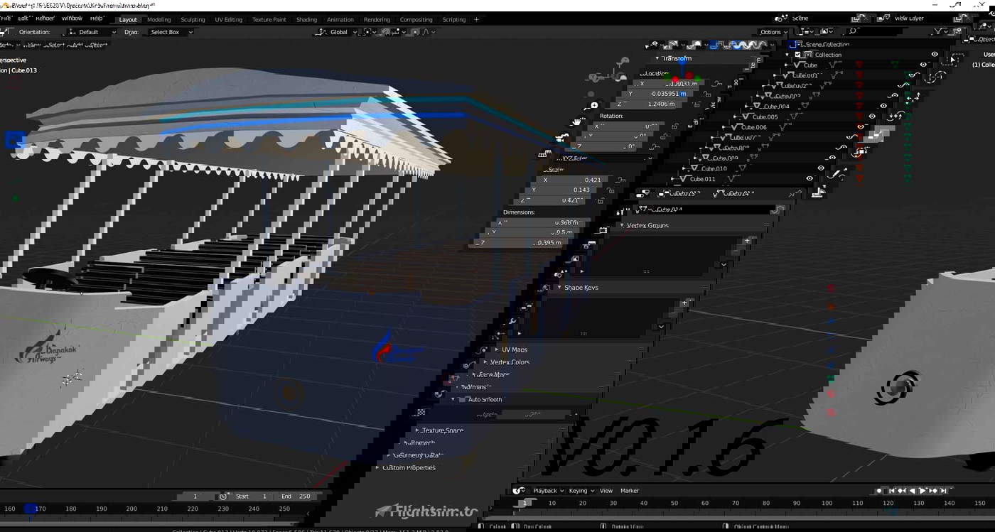Viewport: 995px width, 532px height.
Task: Open the timeline Marker menu
Action: tap(630, 490)
